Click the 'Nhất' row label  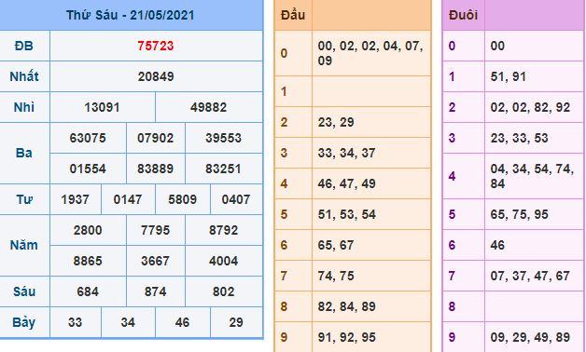24,76
